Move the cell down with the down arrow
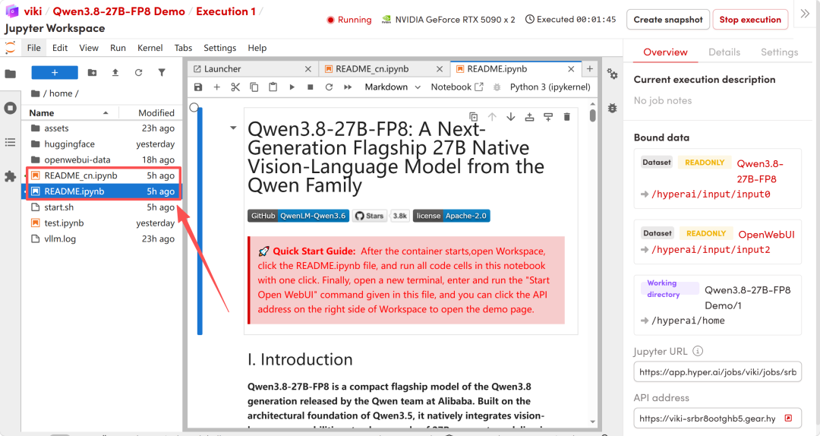Viewport: 820px width, 436px height. (511, 117)
